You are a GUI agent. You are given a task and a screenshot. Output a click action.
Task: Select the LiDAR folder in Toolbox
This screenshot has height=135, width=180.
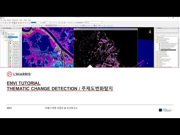pos(160,62)
